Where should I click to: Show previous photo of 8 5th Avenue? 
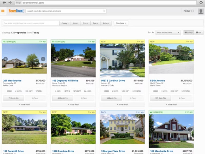[152, 59]
